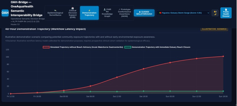The width and height of the screenshot is (237, 106).
Task: Select the Demonstration Trajectory tab
Action: pyautogui.click(x=89, y=13)
